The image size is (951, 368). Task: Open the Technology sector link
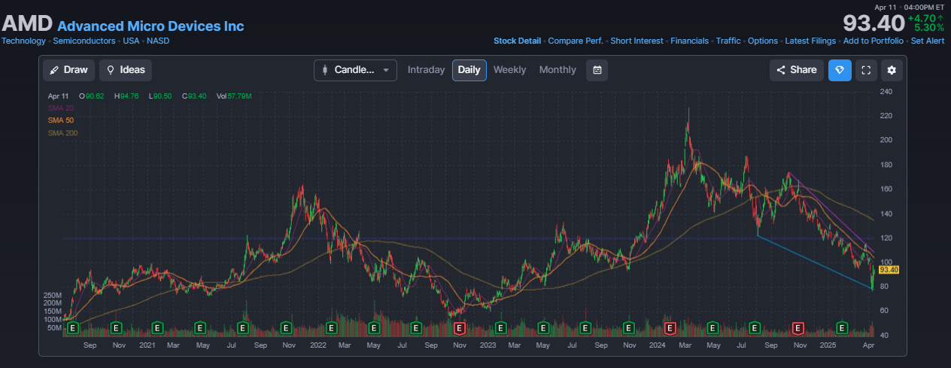click(23, 41)
